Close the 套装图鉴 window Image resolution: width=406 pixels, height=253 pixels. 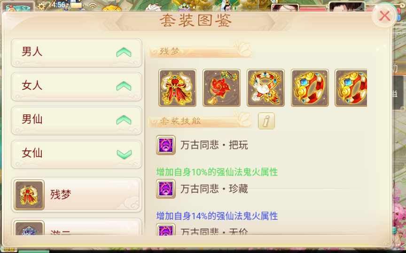(x=384, y=16)
